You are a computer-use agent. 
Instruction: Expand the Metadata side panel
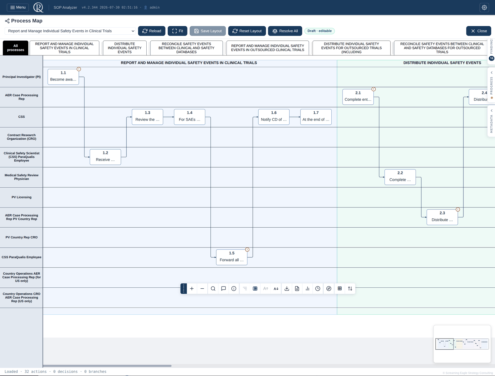pyautogui.click(x=491, y=121)
